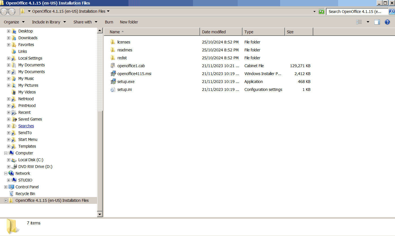
Task: Sort files by Date modified column
Action: click(221, 32)
